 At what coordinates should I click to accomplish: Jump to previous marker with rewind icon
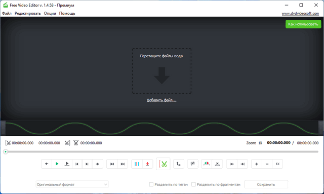(x=112, y=164)
